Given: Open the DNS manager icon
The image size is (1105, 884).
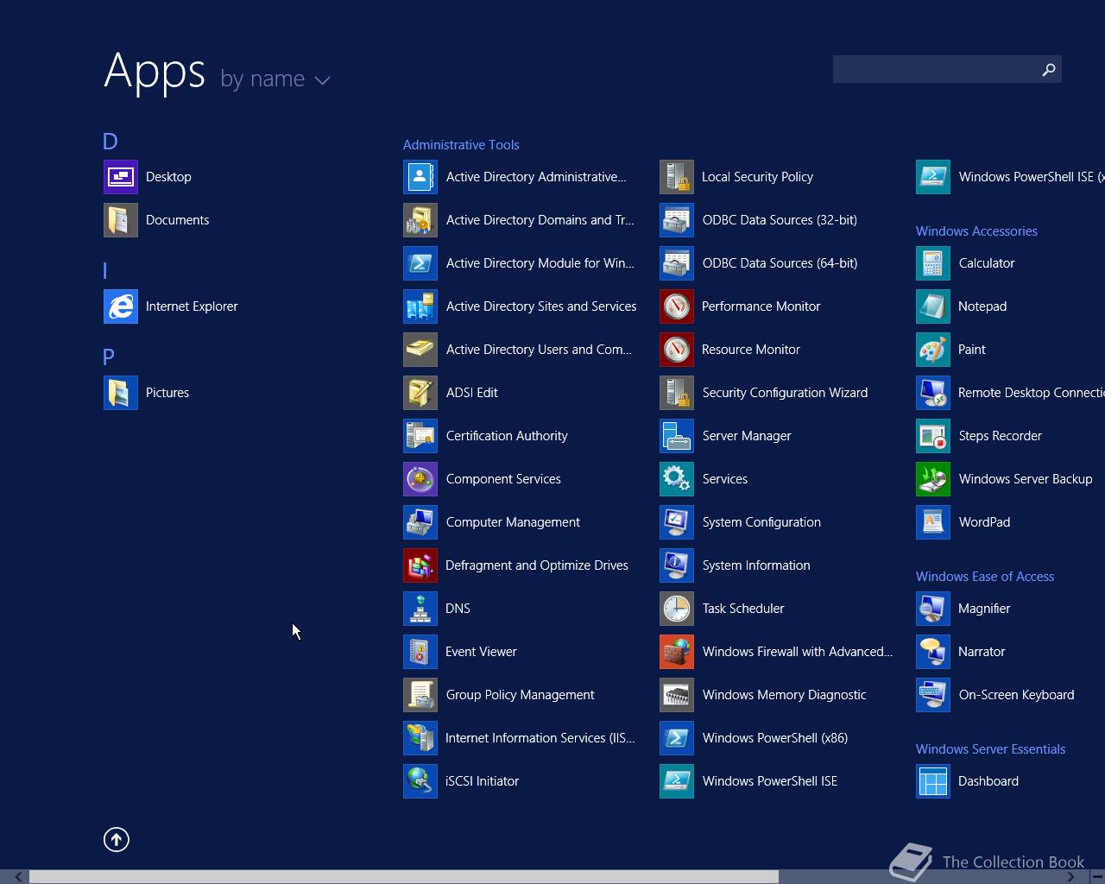Looking at the screenshot, I should (x=420, y=609).
